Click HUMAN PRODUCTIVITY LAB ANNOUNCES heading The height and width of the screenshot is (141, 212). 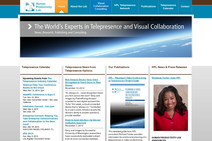pyautogui.click(x=166, y=139)
